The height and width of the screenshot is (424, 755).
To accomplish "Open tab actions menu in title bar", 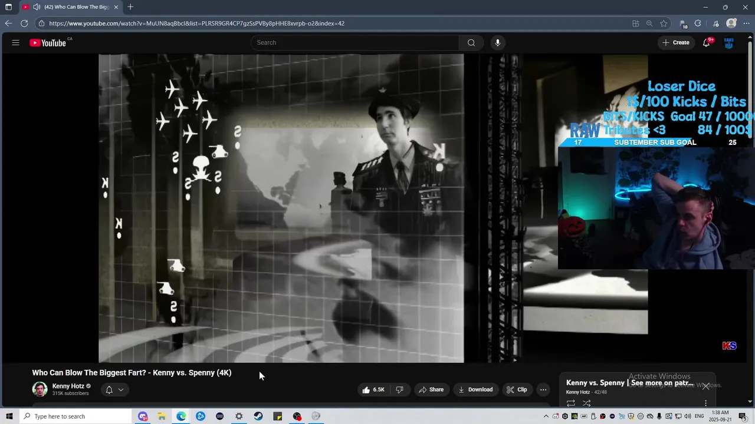I will pos(8,7).
